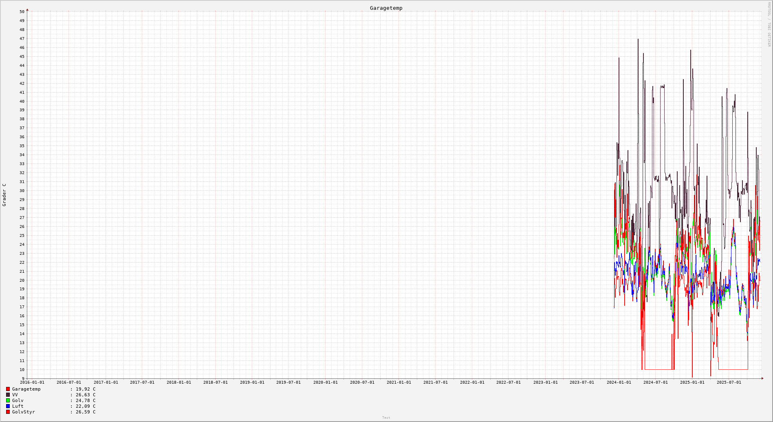Click the 'Grader C' y-axis label

pyautogui.click(x=4, y=195)
